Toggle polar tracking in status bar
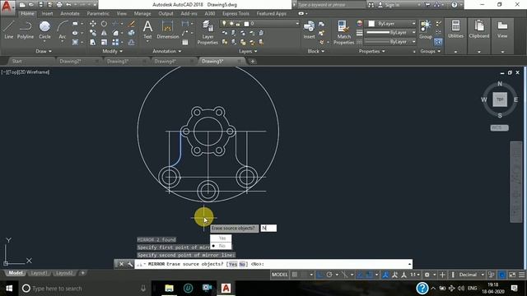The width and height of the screenshot is (527, 296). pyautogui.click(x=329, y=275)
